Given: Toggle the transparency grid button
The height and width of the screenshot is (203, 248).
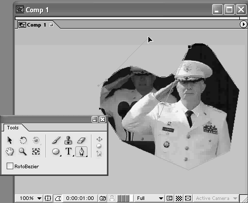Looking at the screenshot, I should (179, 198).
